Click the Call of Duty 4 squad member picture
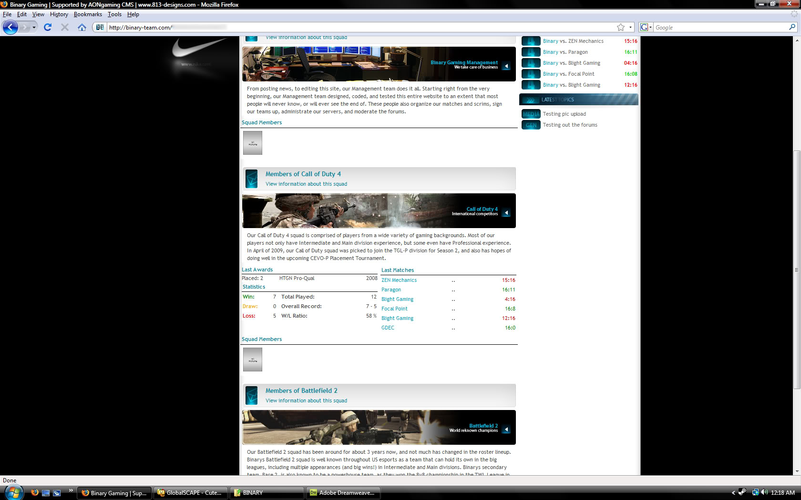Image resolution: width=801 pixels, height=500 pixels. coord(253,360)
